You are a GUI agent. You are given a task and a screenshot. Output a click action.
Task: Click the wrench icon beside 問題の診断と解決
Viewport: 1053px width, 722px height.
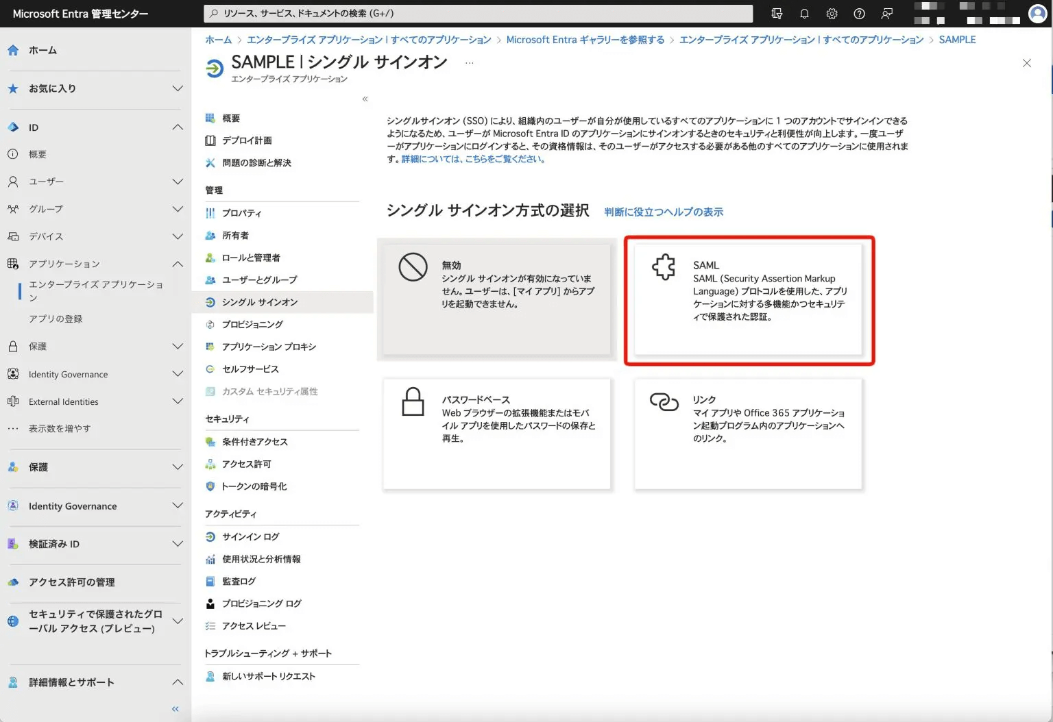click(210, 162)
